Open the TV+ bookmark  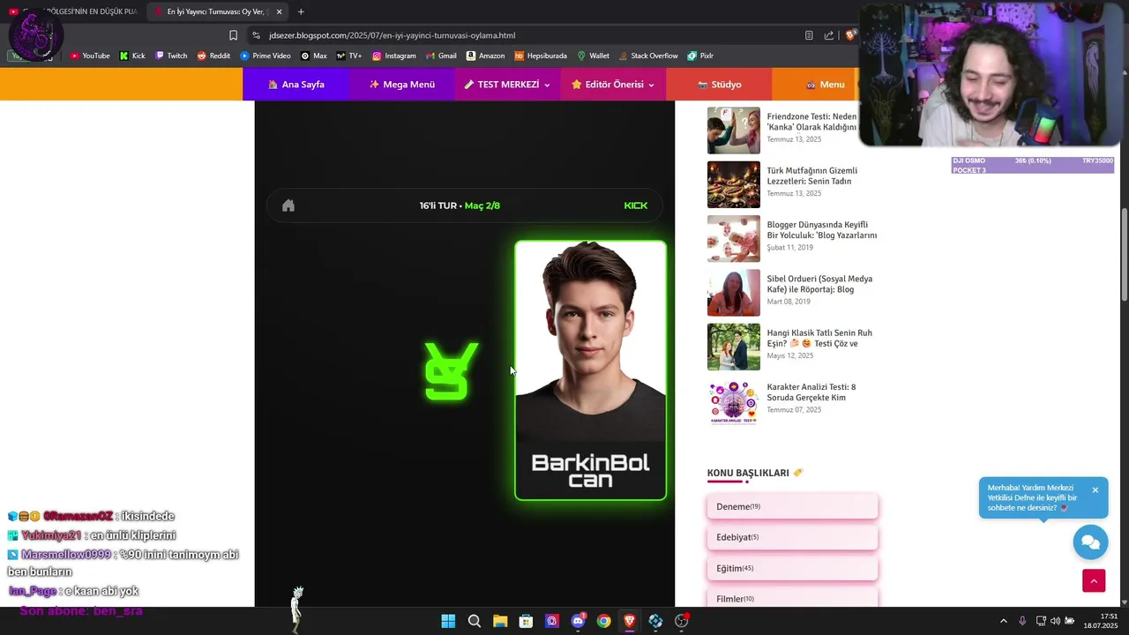pos(349,56)
